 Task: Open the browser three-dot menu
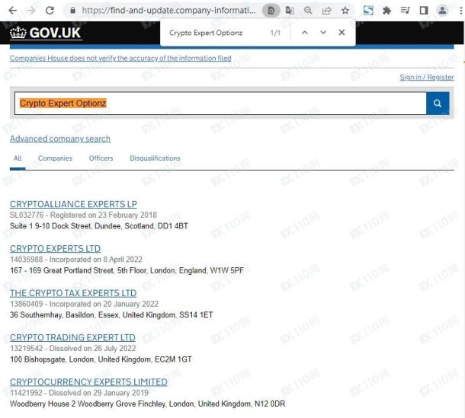point(460,11)
